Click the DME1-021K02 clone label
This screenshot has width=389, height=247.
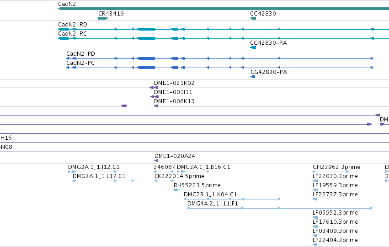(174, 83)
